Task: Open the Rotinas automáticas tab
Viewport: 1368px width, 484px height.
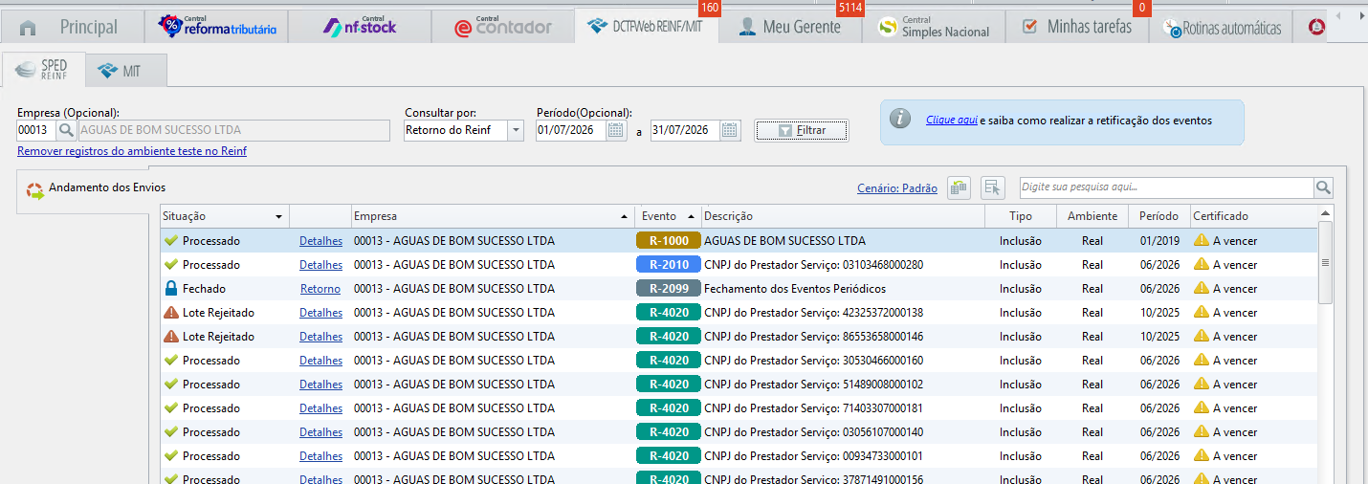Action: point(1221,27)
